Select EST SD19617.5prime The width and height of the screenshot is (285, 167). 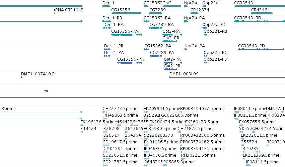pyautogui.click(x=120, y=142)
